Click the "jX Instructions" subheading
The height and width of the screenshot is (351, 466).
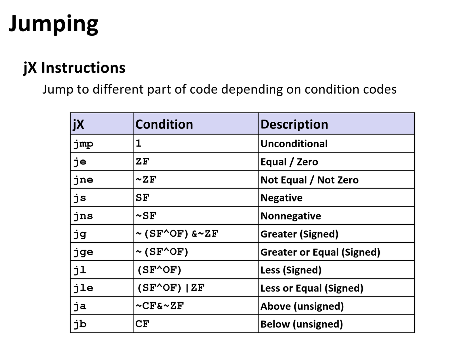(x=74, y=68)
